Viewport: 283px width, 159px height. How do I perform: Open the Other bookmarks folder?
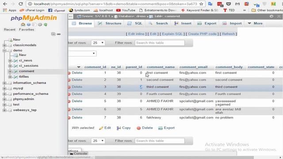(x=267, y=10)
